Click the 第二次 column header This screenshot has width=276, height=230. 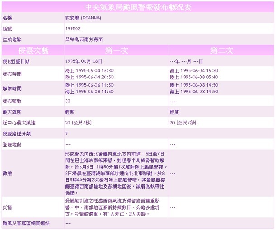point(221,51)
